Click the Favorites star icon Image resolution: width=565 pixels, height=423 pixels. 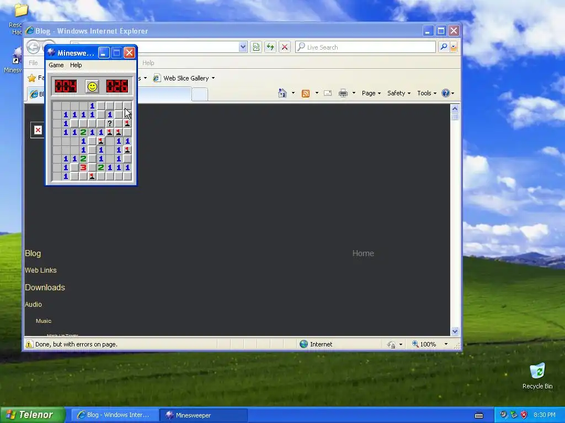tap(32, 78)
